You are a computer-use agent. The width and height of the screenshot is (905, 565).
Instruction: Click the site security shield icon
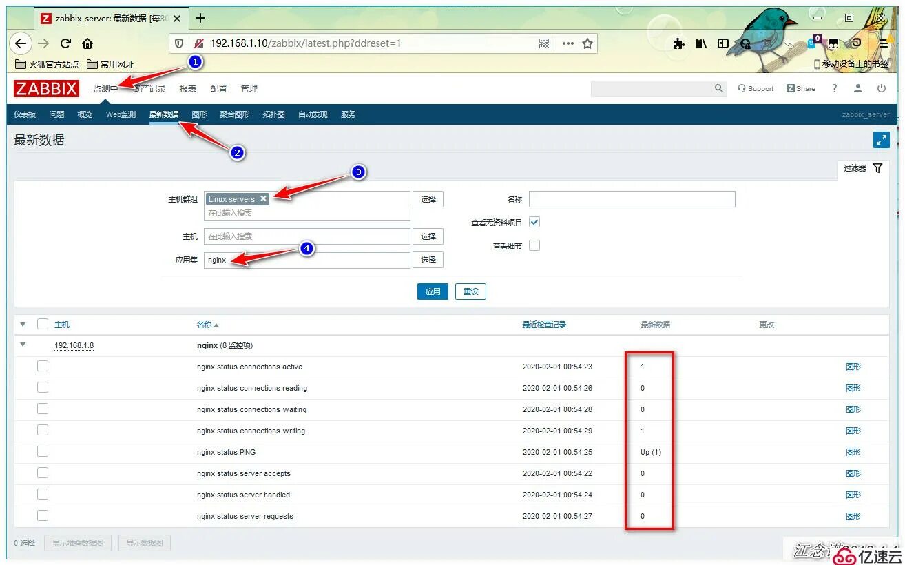(179, 43)
